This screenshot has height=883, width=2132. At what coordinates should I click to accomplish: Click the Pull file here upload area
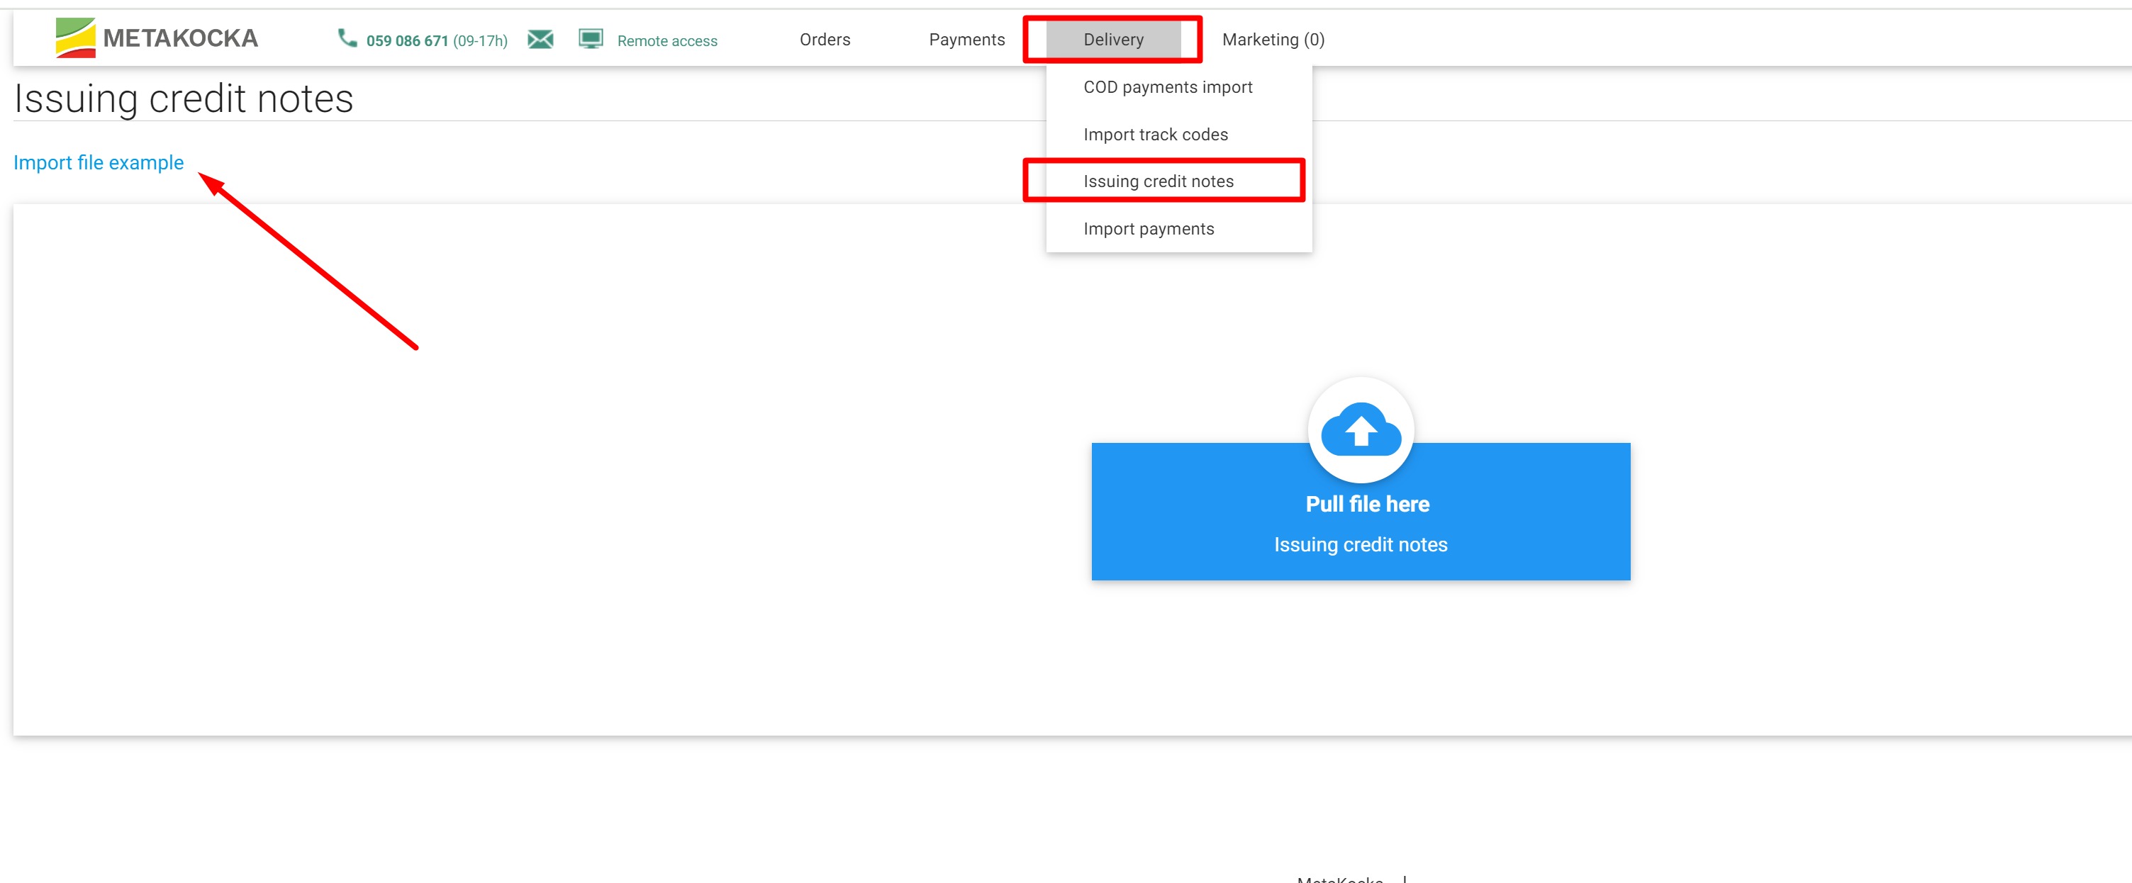tap(1366, 504)
